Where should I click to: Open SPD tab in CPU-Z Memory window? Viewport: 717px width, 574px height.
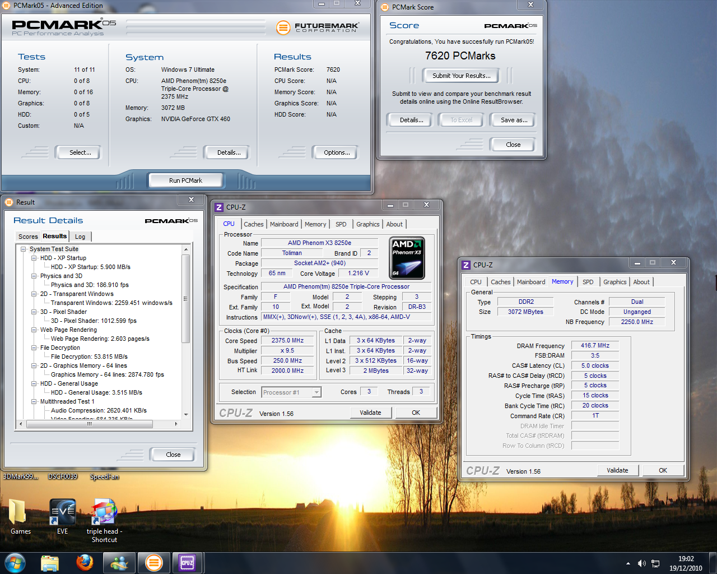(588, 282)
